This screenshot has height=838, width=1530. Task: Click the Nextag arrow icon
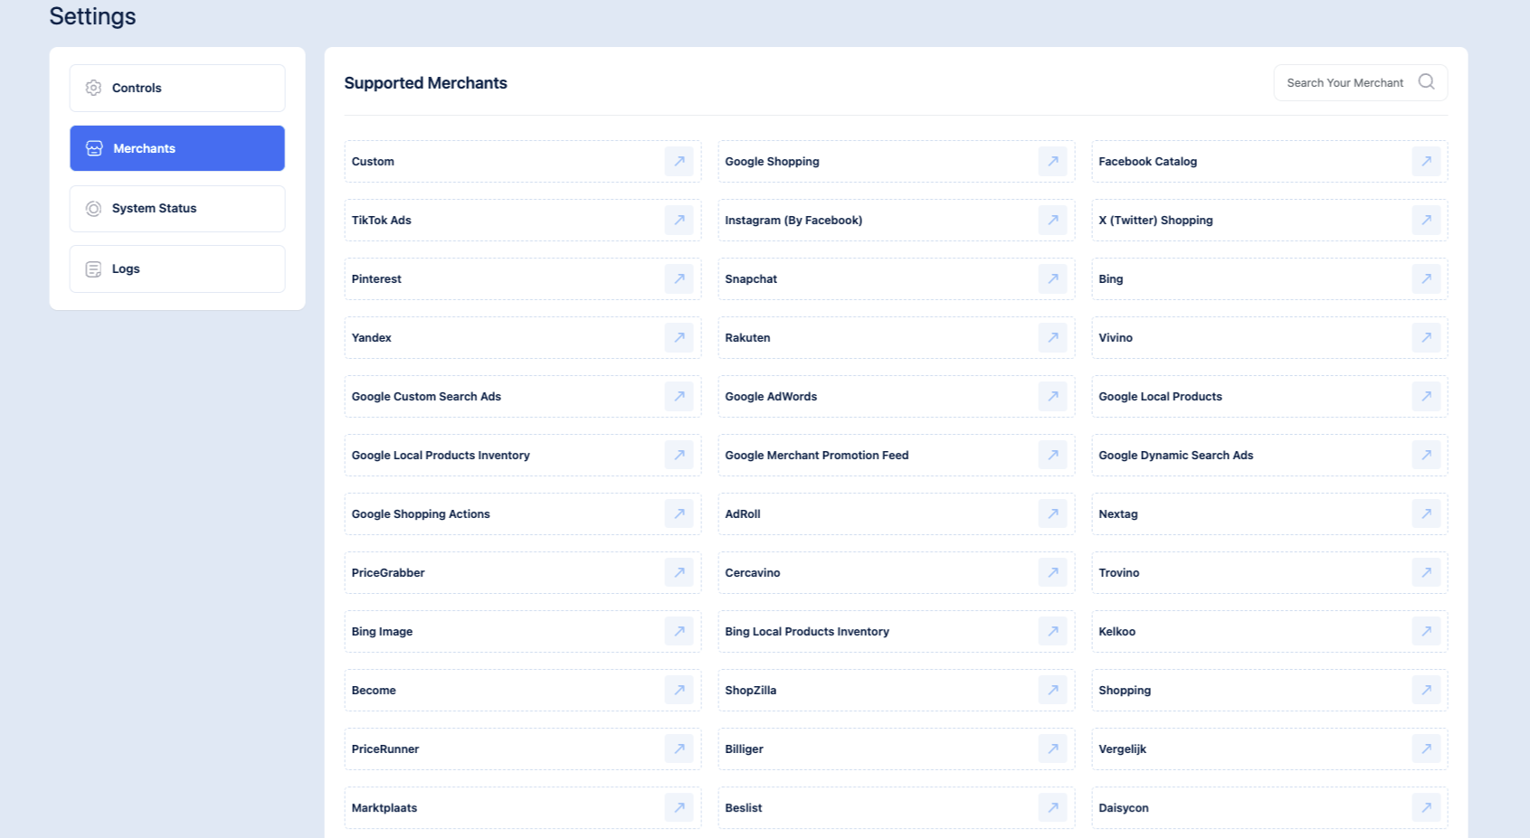1426,513
